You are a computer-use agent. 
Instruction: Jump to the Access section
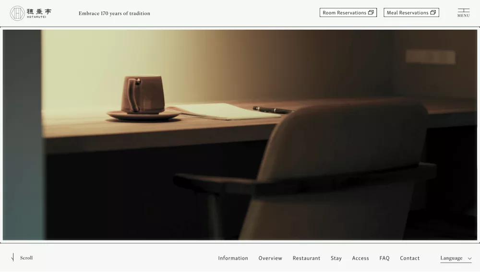pos(360,258)
